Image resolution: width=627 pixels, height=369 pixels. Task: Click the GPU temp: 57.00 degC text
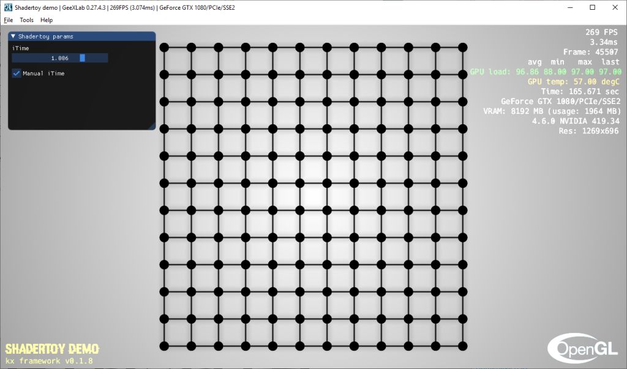tap(573, 81)
